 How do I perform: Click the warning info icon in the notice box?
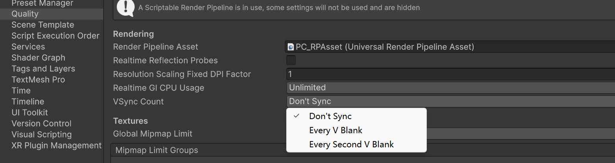(126, 7)
